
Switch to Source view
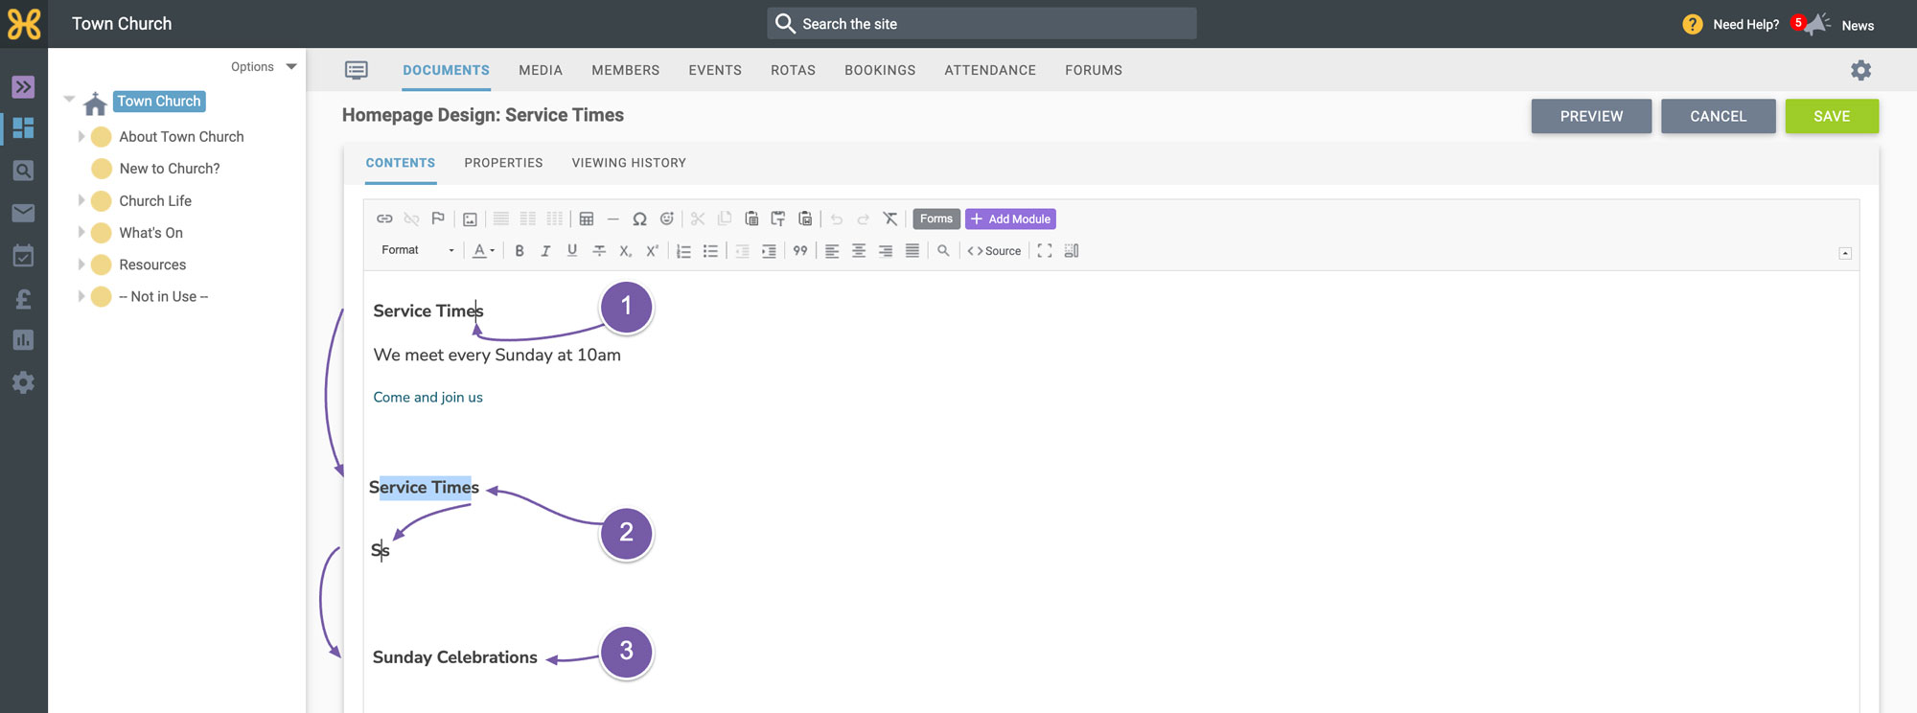pos(994,251)
